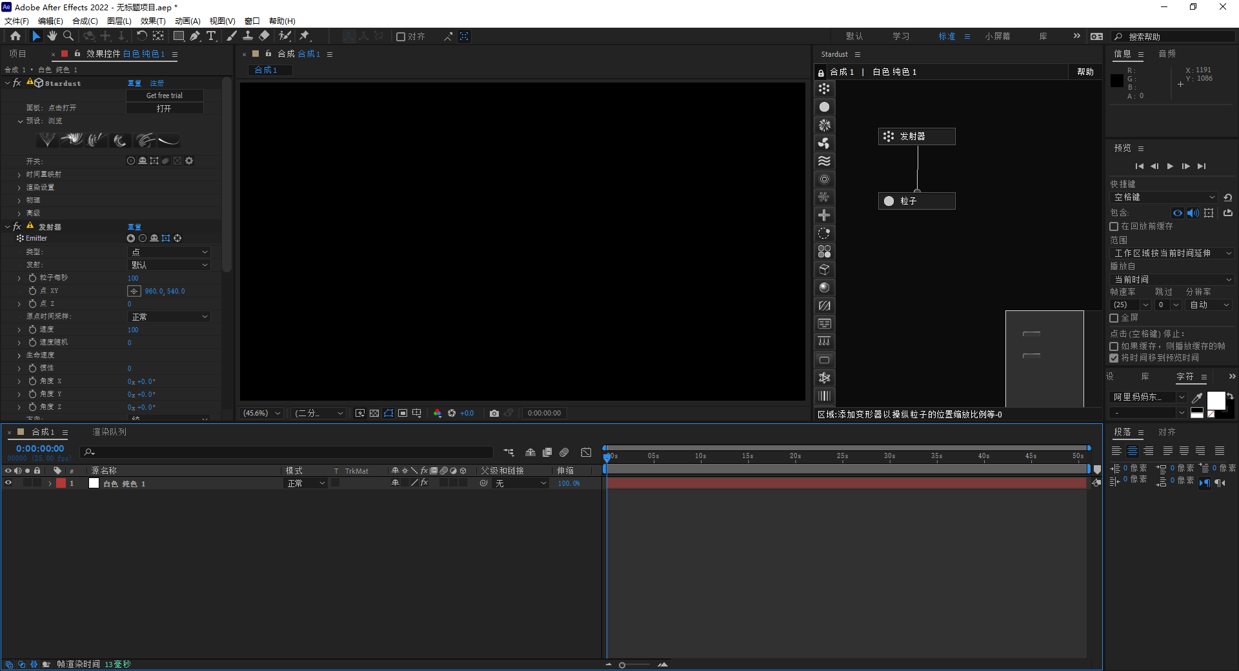
Task: Click the timeline zoom slider handle
Action: coord(622,665)
